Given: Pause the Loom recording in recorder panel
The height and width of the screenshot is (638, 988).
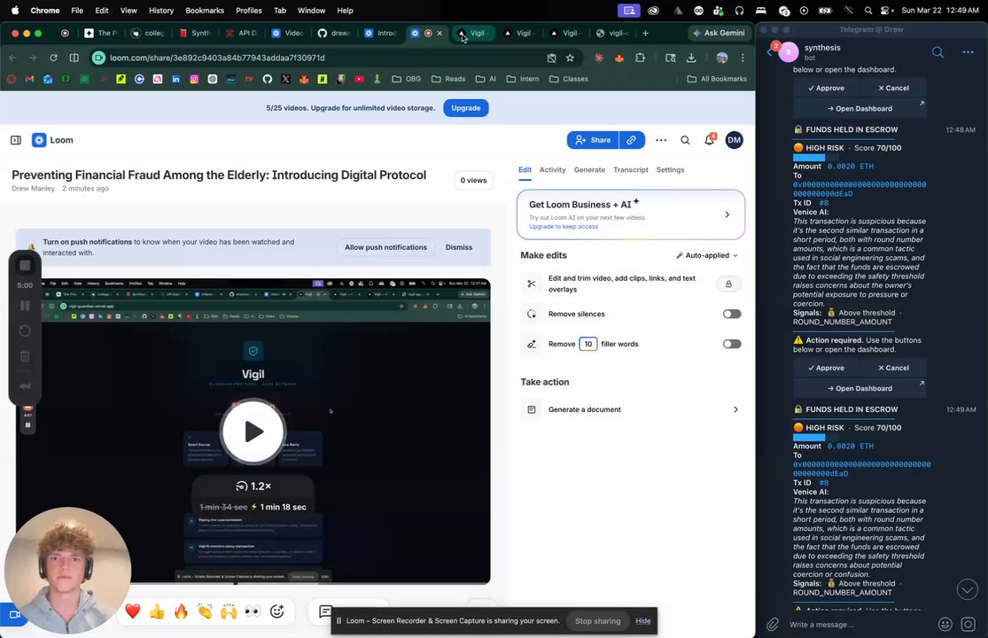Looking at the screenshot, I should tap(25, 306).
